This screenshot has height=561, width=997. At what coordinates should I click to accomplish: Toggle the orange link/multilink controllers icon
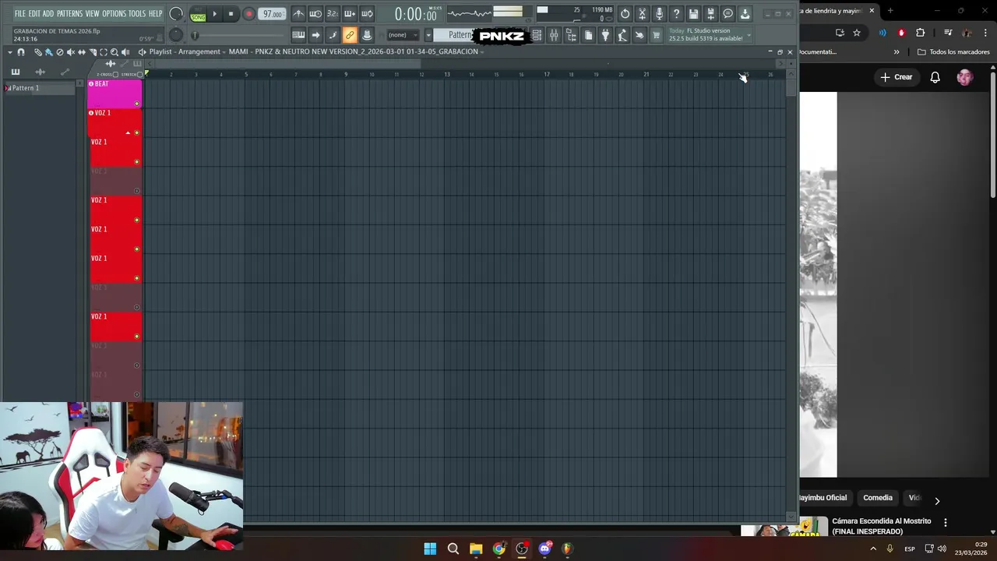[350, 35]
